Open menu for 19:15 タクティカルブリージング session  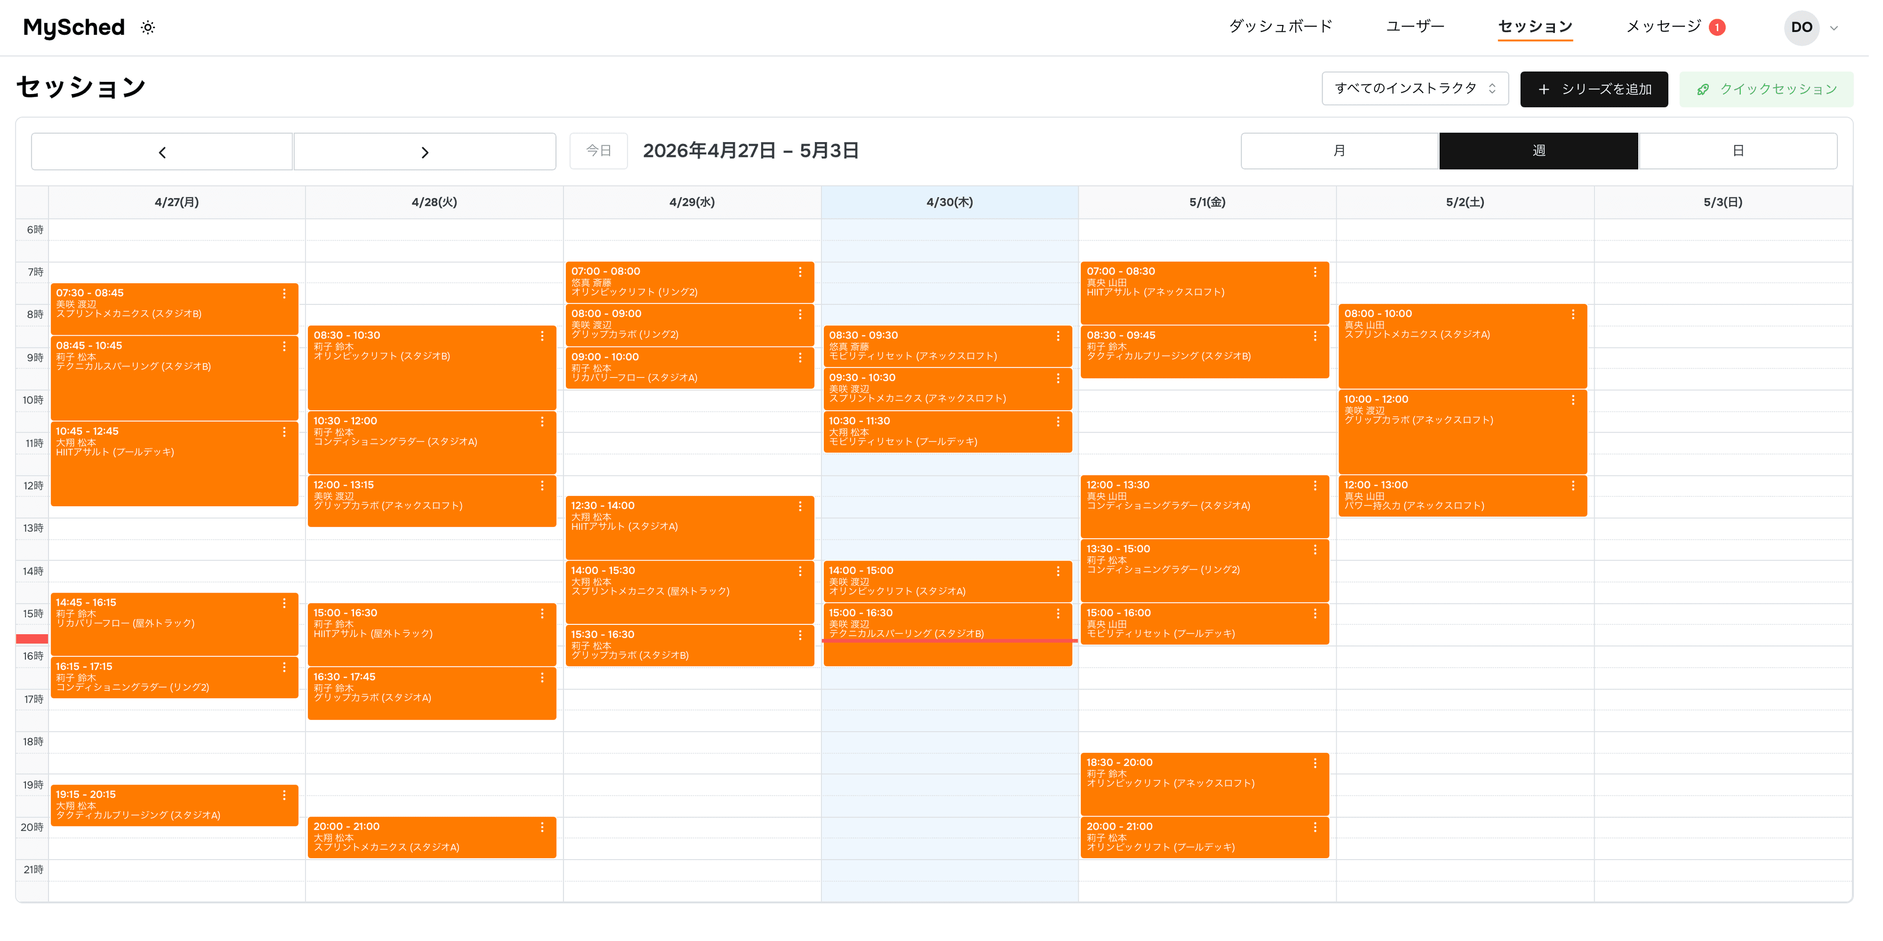point(284,795)
